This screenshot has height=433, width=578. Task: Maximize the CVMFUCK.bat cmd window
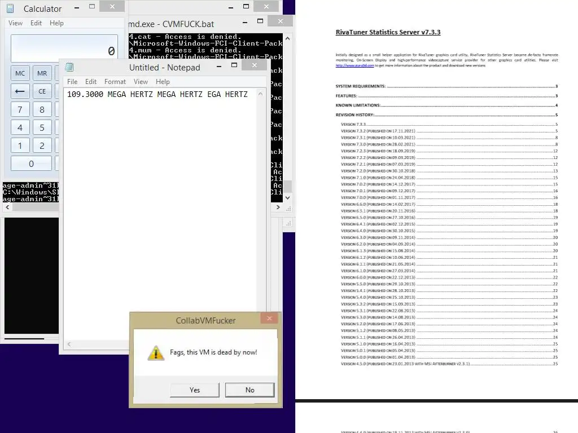pyautogui.click(x=260, y=21)
